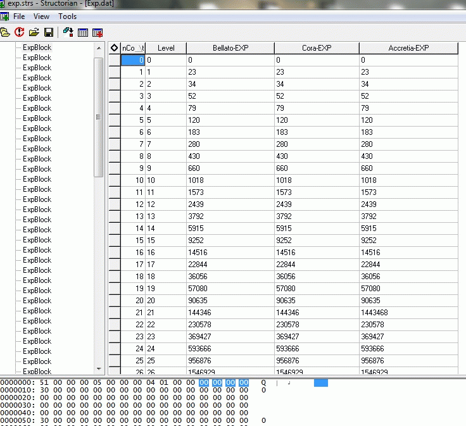
Task: Click the diamond icon in grid corner
Action: point(114,48)
